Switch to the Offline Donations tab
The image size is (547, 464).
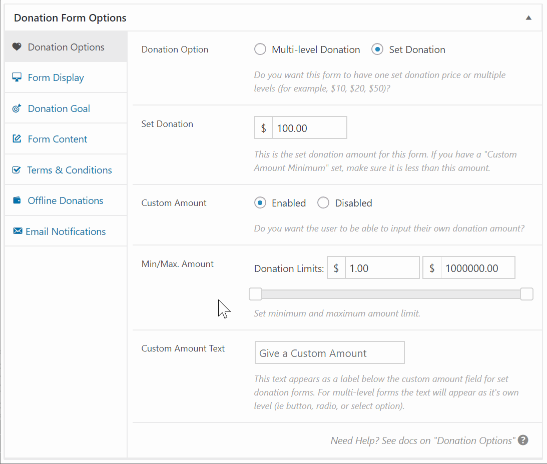click(66, 200)
